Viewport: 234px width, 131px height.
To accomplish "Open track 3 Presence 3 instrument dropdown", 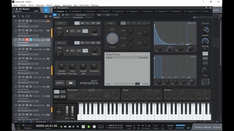I will [x=28, y=45].
